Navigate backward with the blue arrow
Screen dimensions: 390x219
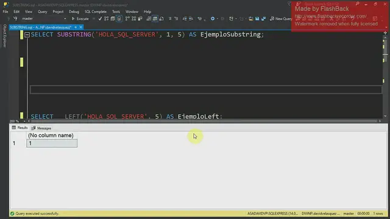(x=213, y=19)
